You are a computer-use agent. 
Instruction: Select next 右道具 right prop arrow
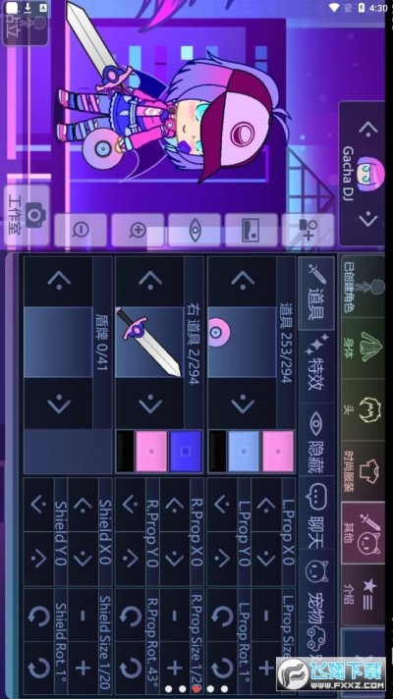tap(150, 403)
